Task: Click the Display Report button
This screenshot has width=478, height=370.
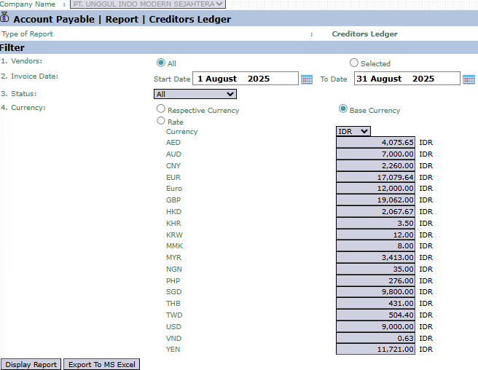Action: point(31,364)
